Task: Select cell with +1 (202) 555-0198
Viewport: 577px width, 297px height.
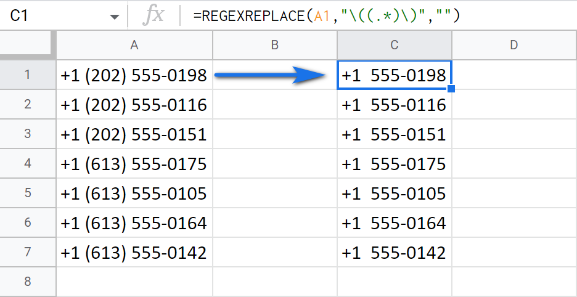Action: (134, 75)
